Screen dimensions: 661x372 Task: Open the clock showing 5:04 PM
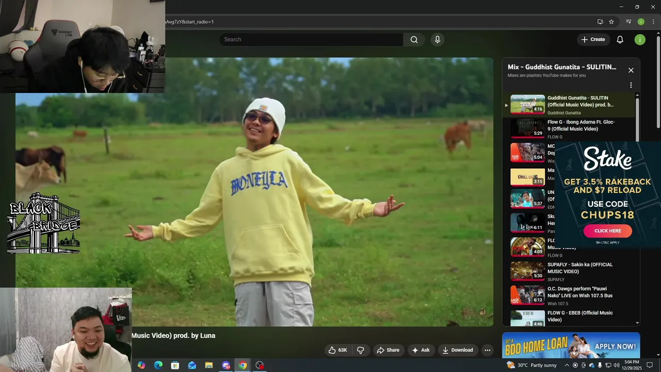tap(632, 365)
